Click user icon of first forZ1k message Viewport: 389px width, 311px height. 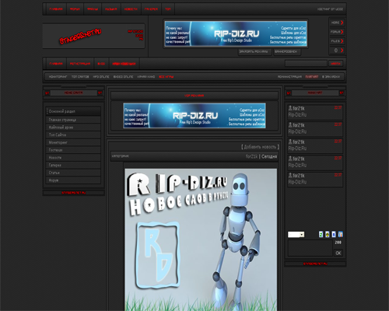pyautogui.click(x=290, y=108)
